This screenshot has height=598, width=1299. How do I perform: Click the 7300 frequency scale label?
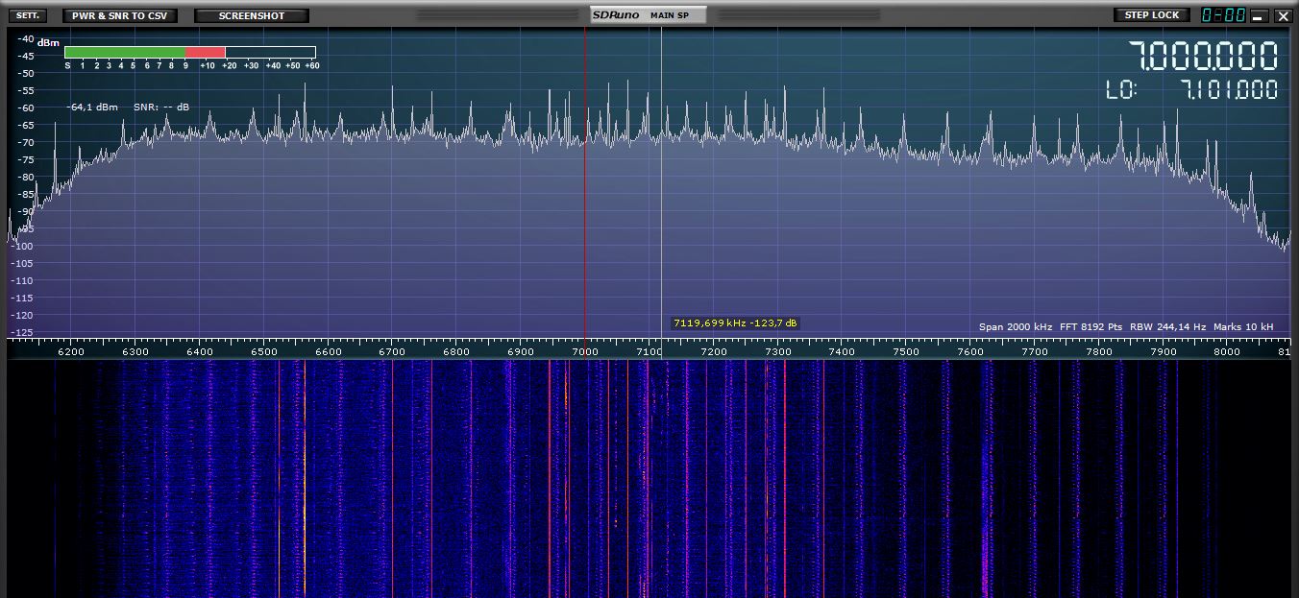click(778, 352)
